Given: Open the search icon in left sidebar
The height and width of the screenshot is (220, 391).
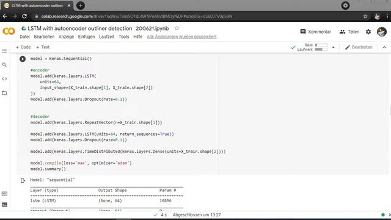Looking at the screenshot, I should [4, 65].
